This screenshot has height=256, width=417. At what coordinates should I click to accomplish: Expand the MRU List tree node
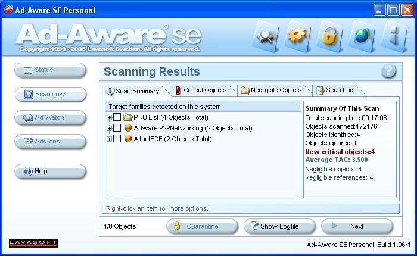tap(109, 117)
